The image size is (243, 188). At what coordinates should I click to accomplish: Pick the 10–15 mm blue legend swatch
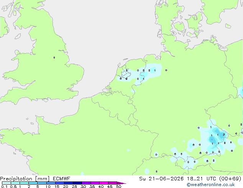pos(51,183)
